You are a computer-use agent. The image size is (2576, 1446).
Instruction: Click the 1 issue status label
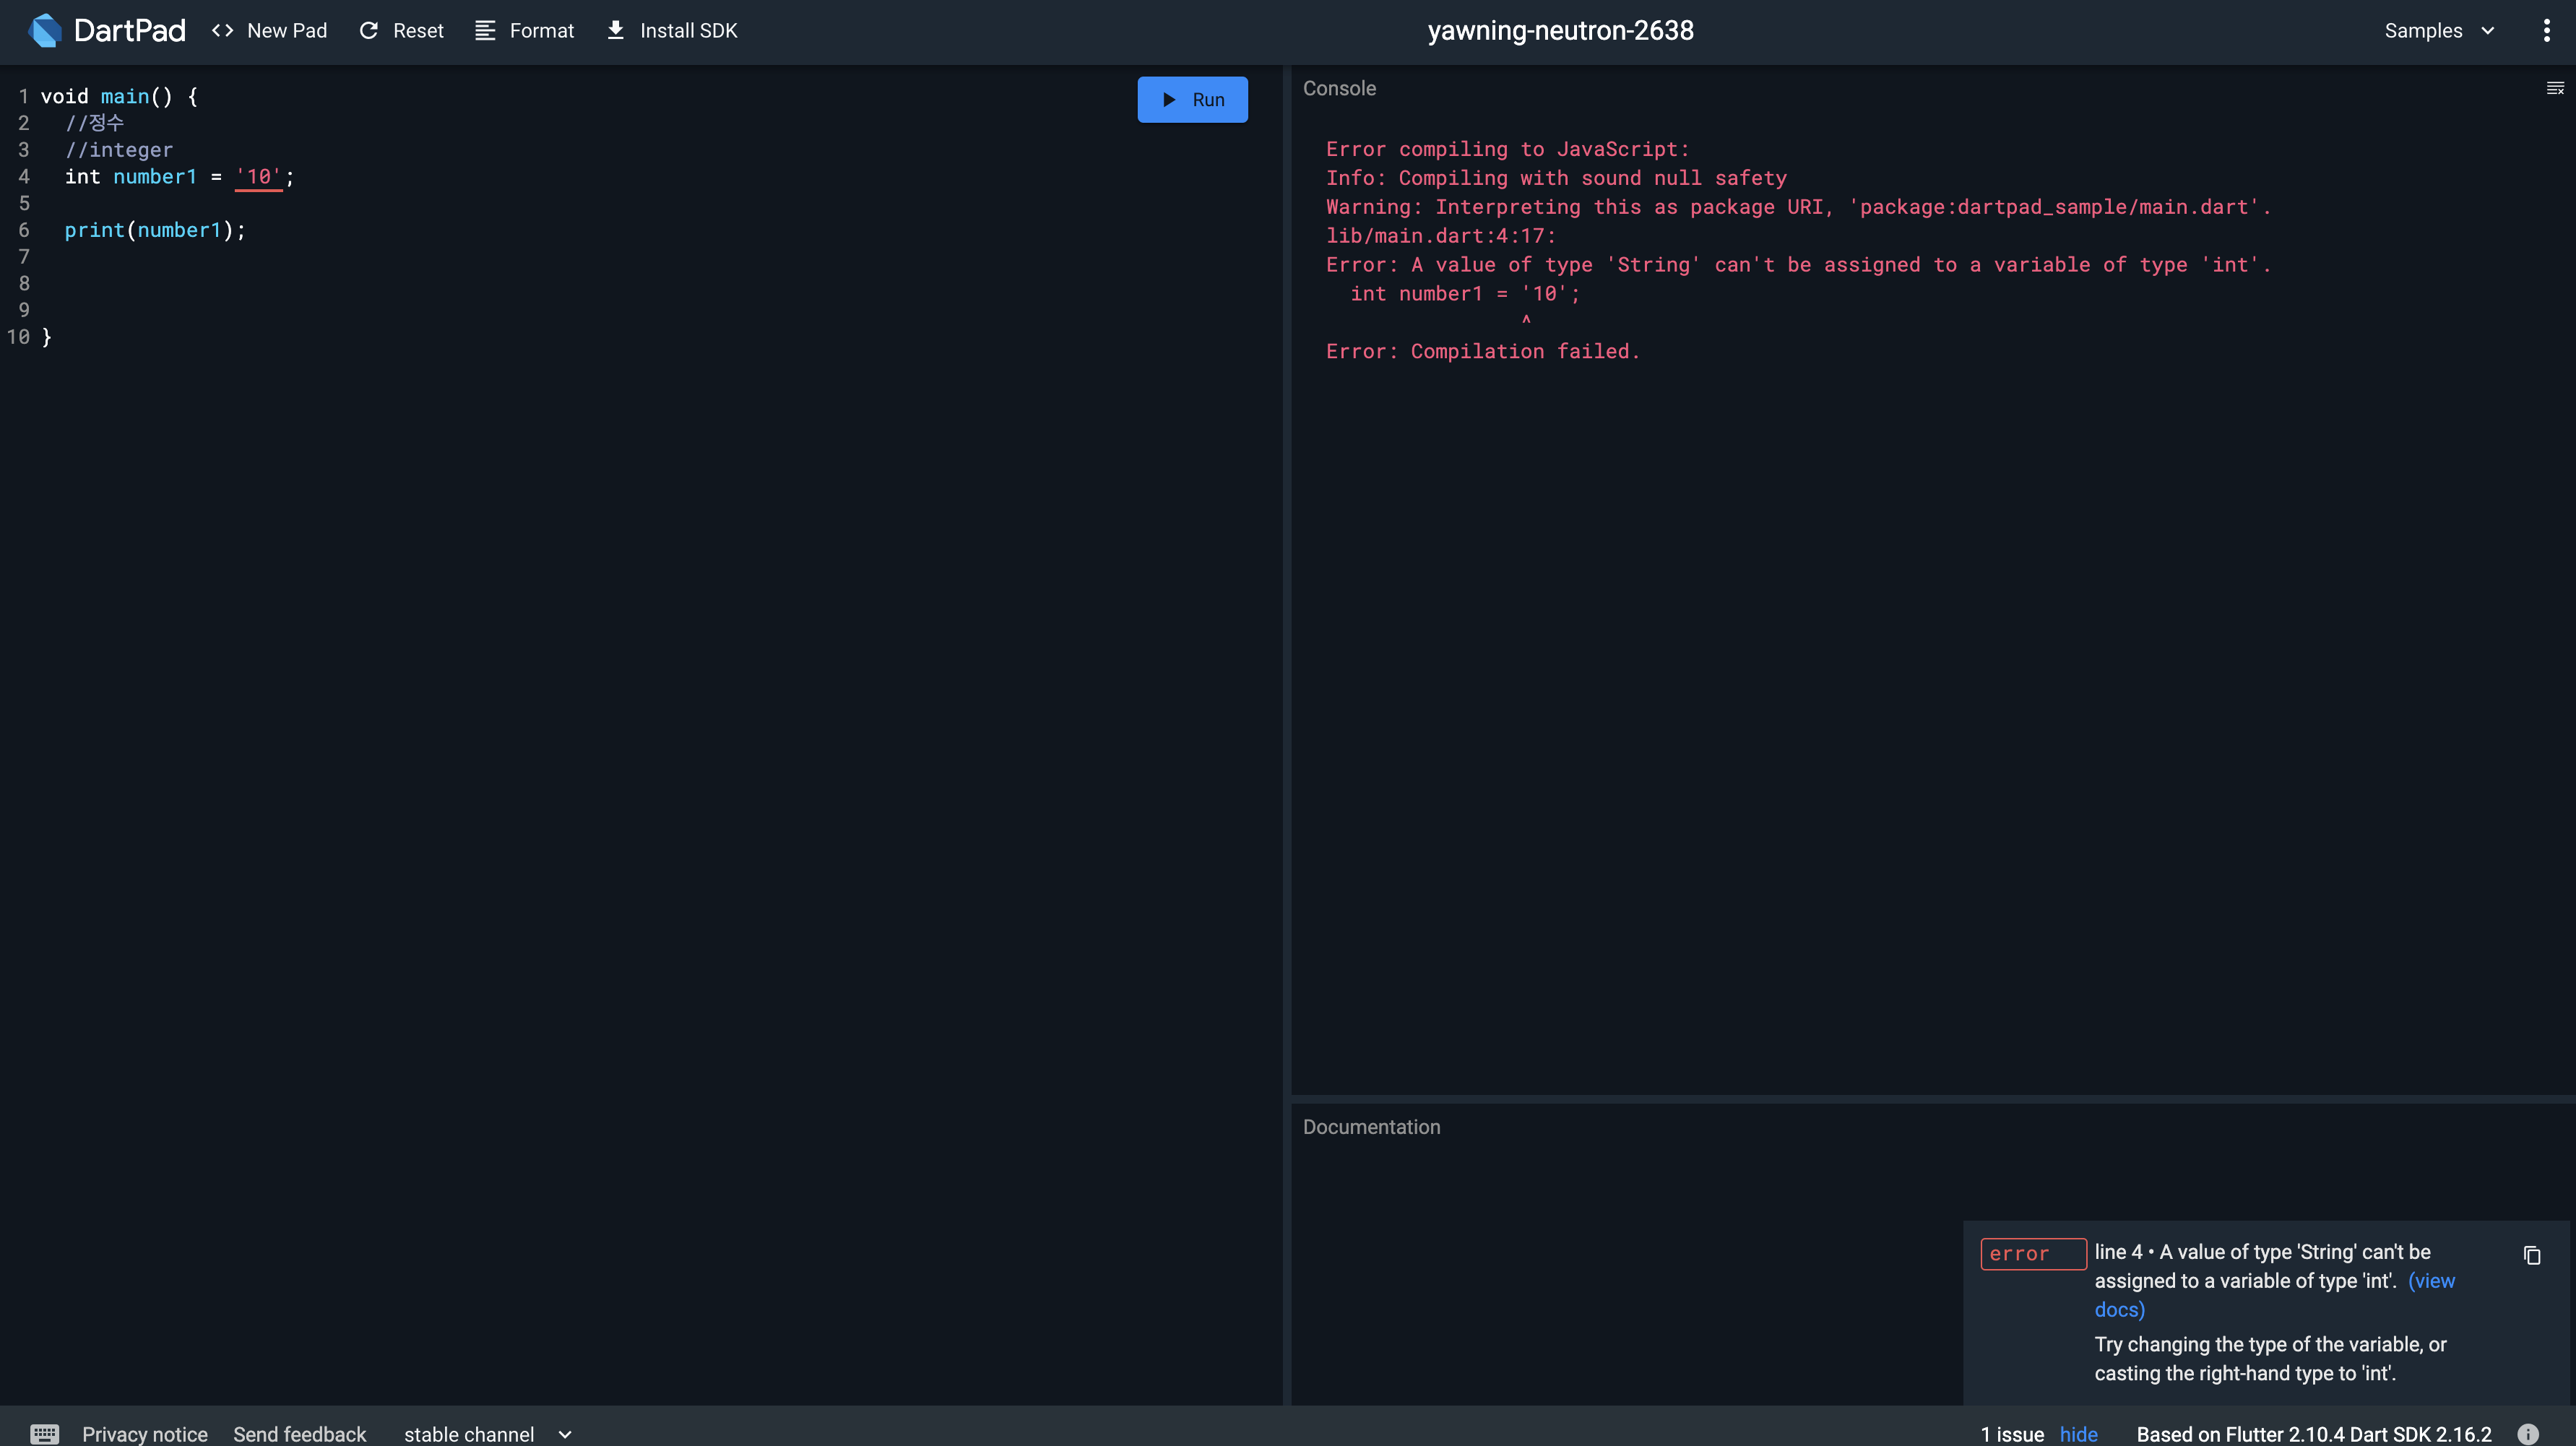[2012, 1433]
